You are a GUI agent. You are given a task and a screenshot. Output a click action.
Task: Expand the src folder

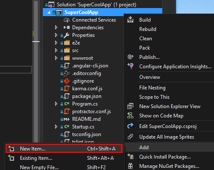[56, 50]
